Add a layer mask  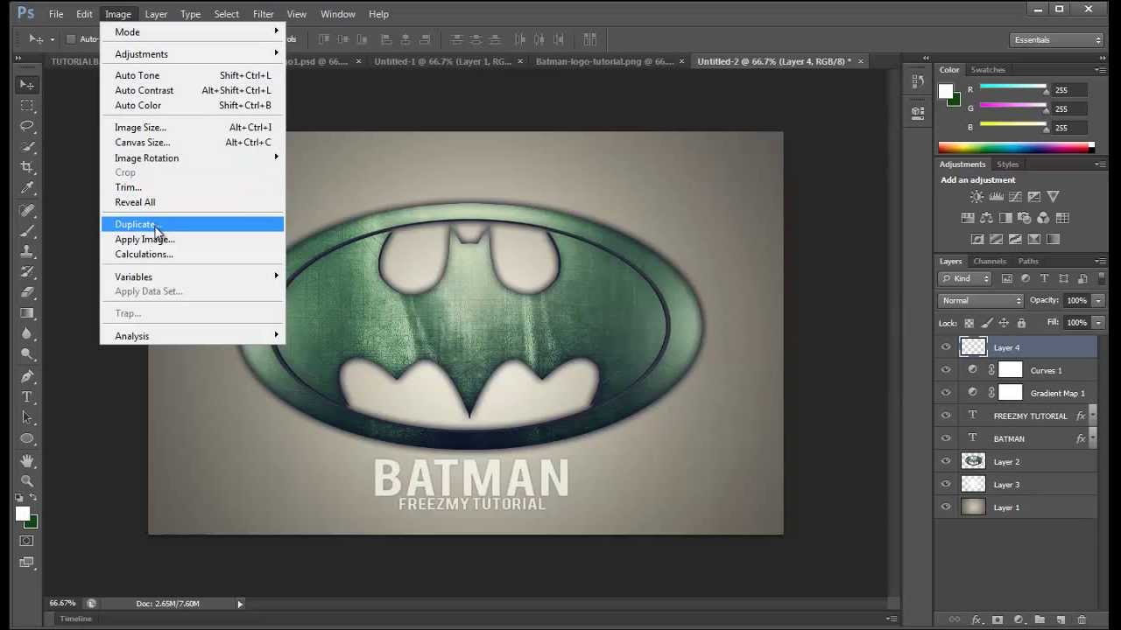(998, 619)
